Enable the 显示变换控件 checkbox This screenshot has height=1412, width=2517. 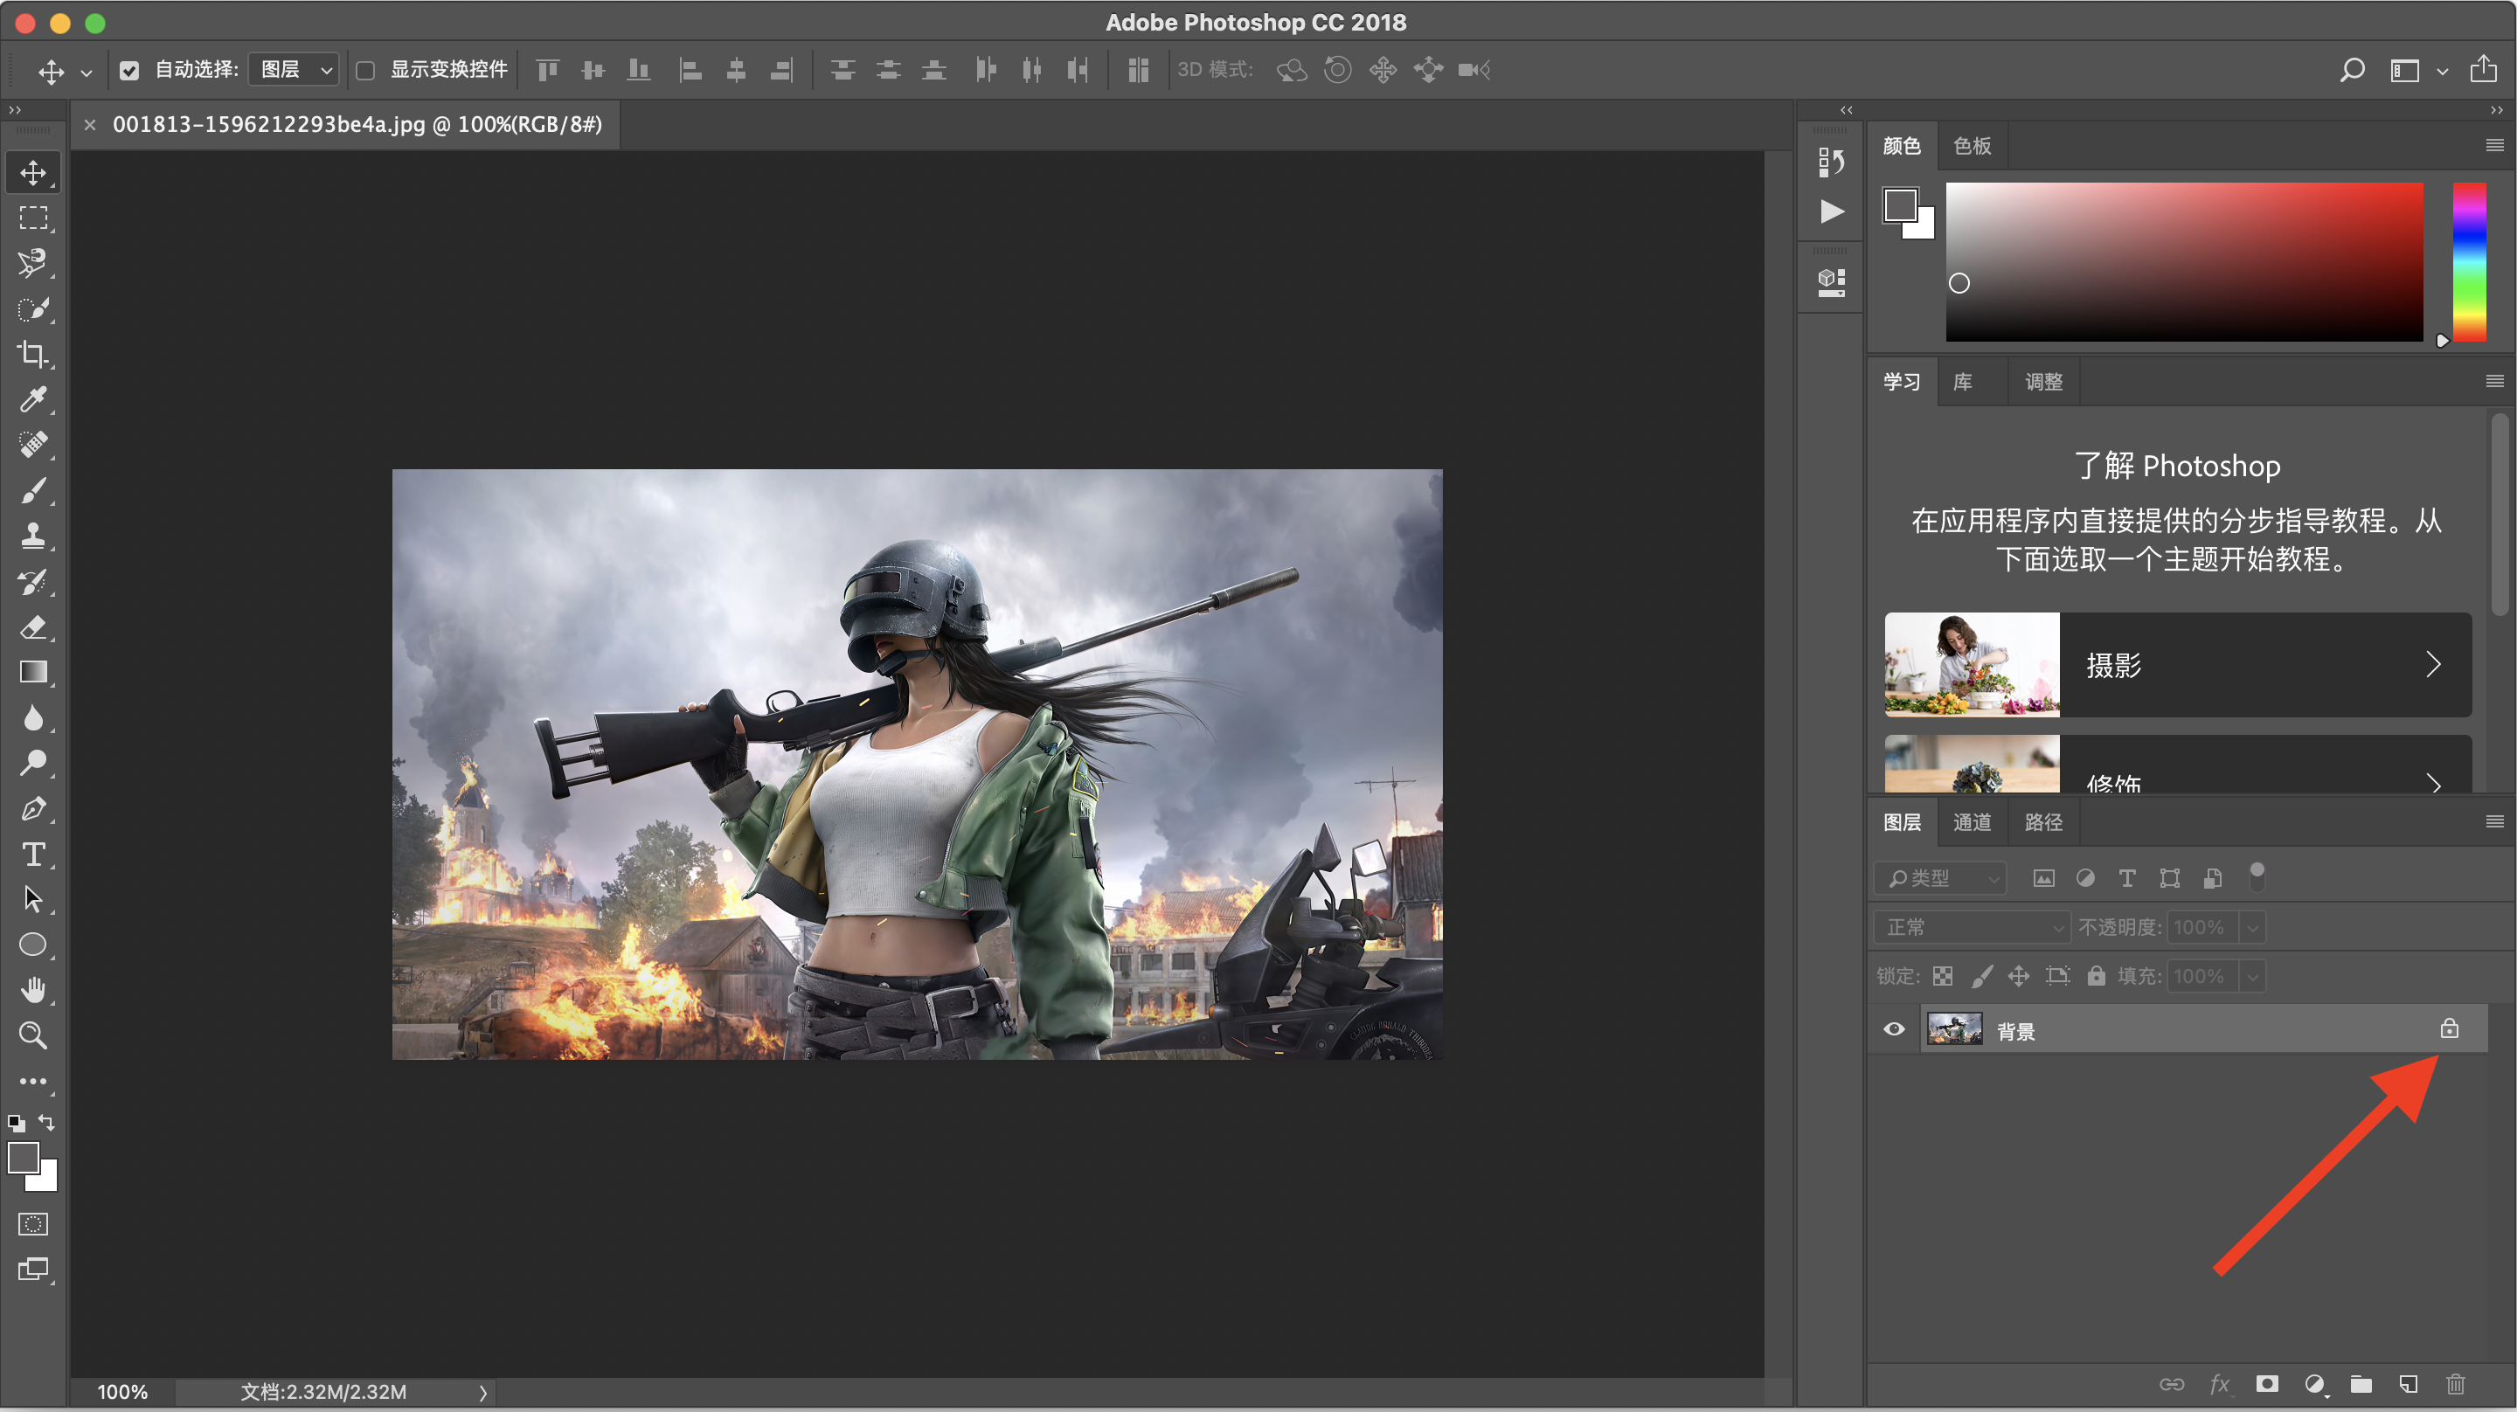click(x=365, y=71)
